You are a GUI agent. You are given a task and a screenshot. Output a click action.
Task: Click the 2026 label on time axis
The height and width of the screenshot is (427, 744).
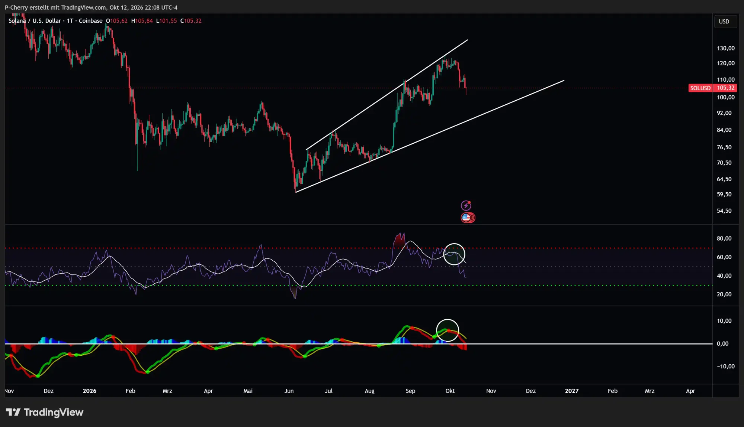click(x=89, y=391)
